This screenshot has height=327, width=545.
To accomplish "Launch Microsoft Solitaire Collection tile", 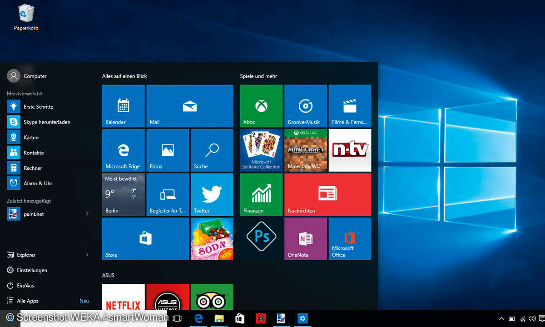I will pyautogui.click(x=261, y=150).
